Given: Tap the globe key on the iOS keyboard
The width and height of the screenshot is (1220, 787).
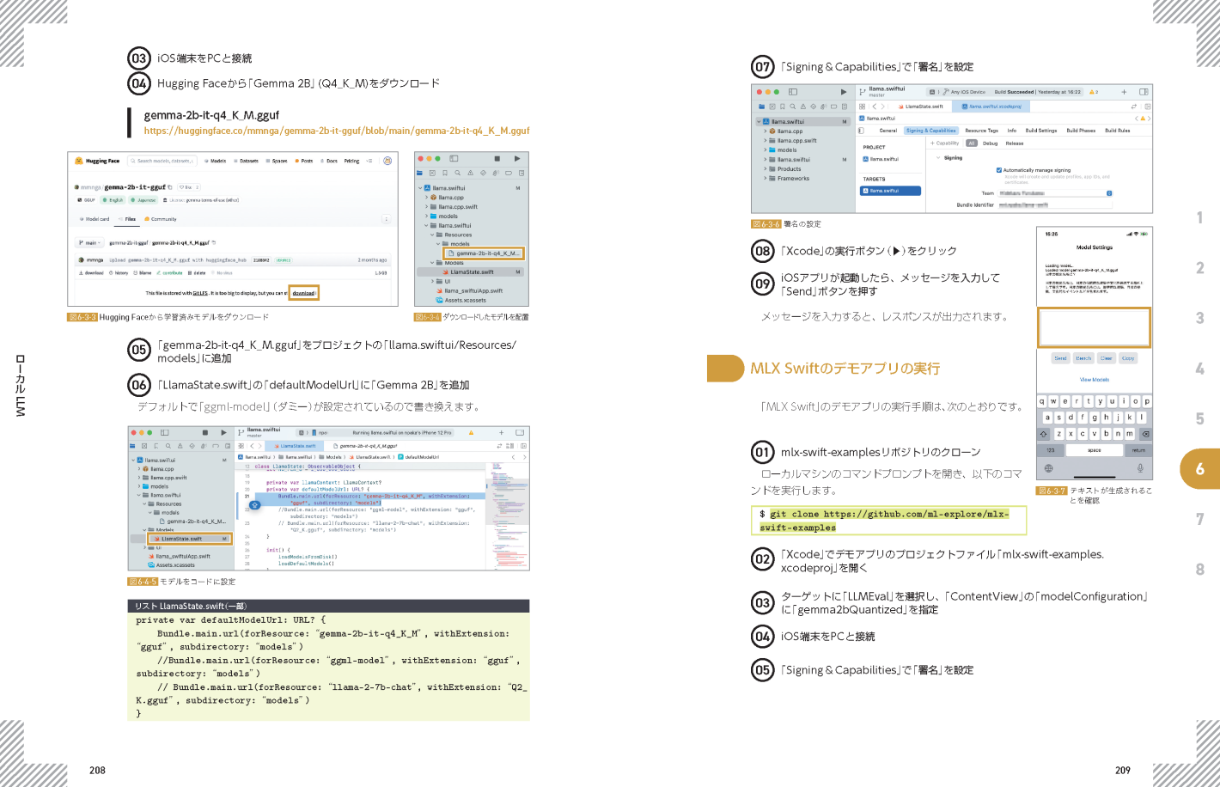Looking at the screenshot, I should (x=1048, y=468).
